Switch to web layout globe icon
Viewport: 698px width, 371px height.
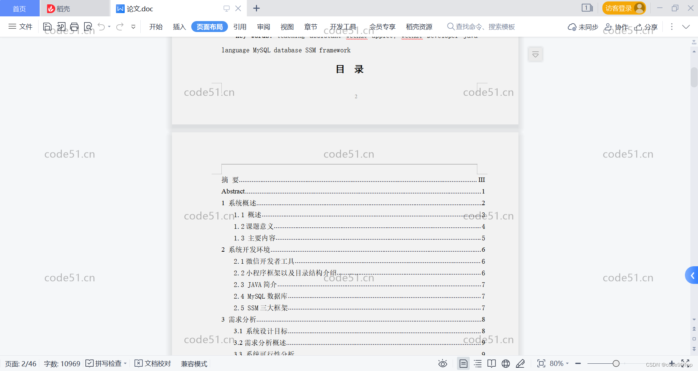pos(506,363)
